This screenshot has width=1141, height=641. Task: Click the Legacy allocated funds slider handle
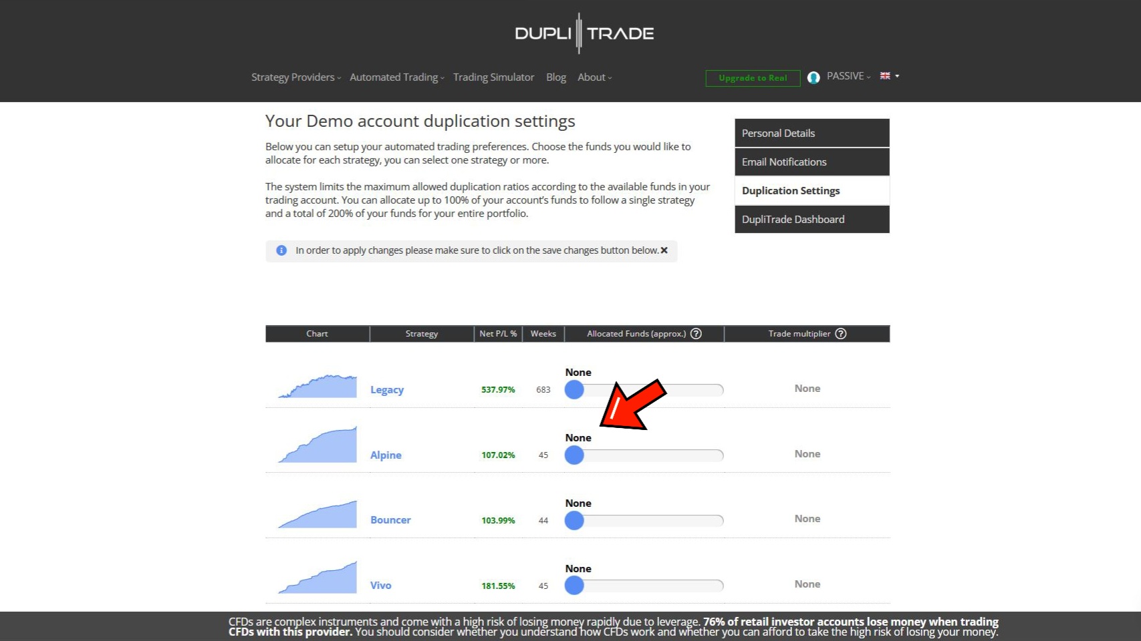[x=574, y=390]
